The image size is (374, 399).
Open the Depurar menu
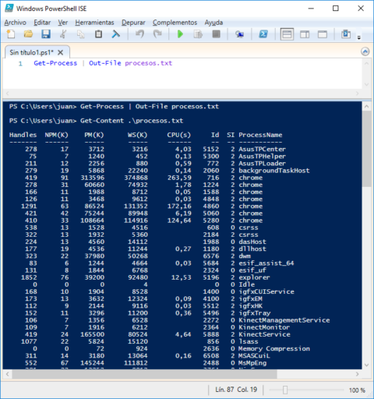(x=133, y=23)
